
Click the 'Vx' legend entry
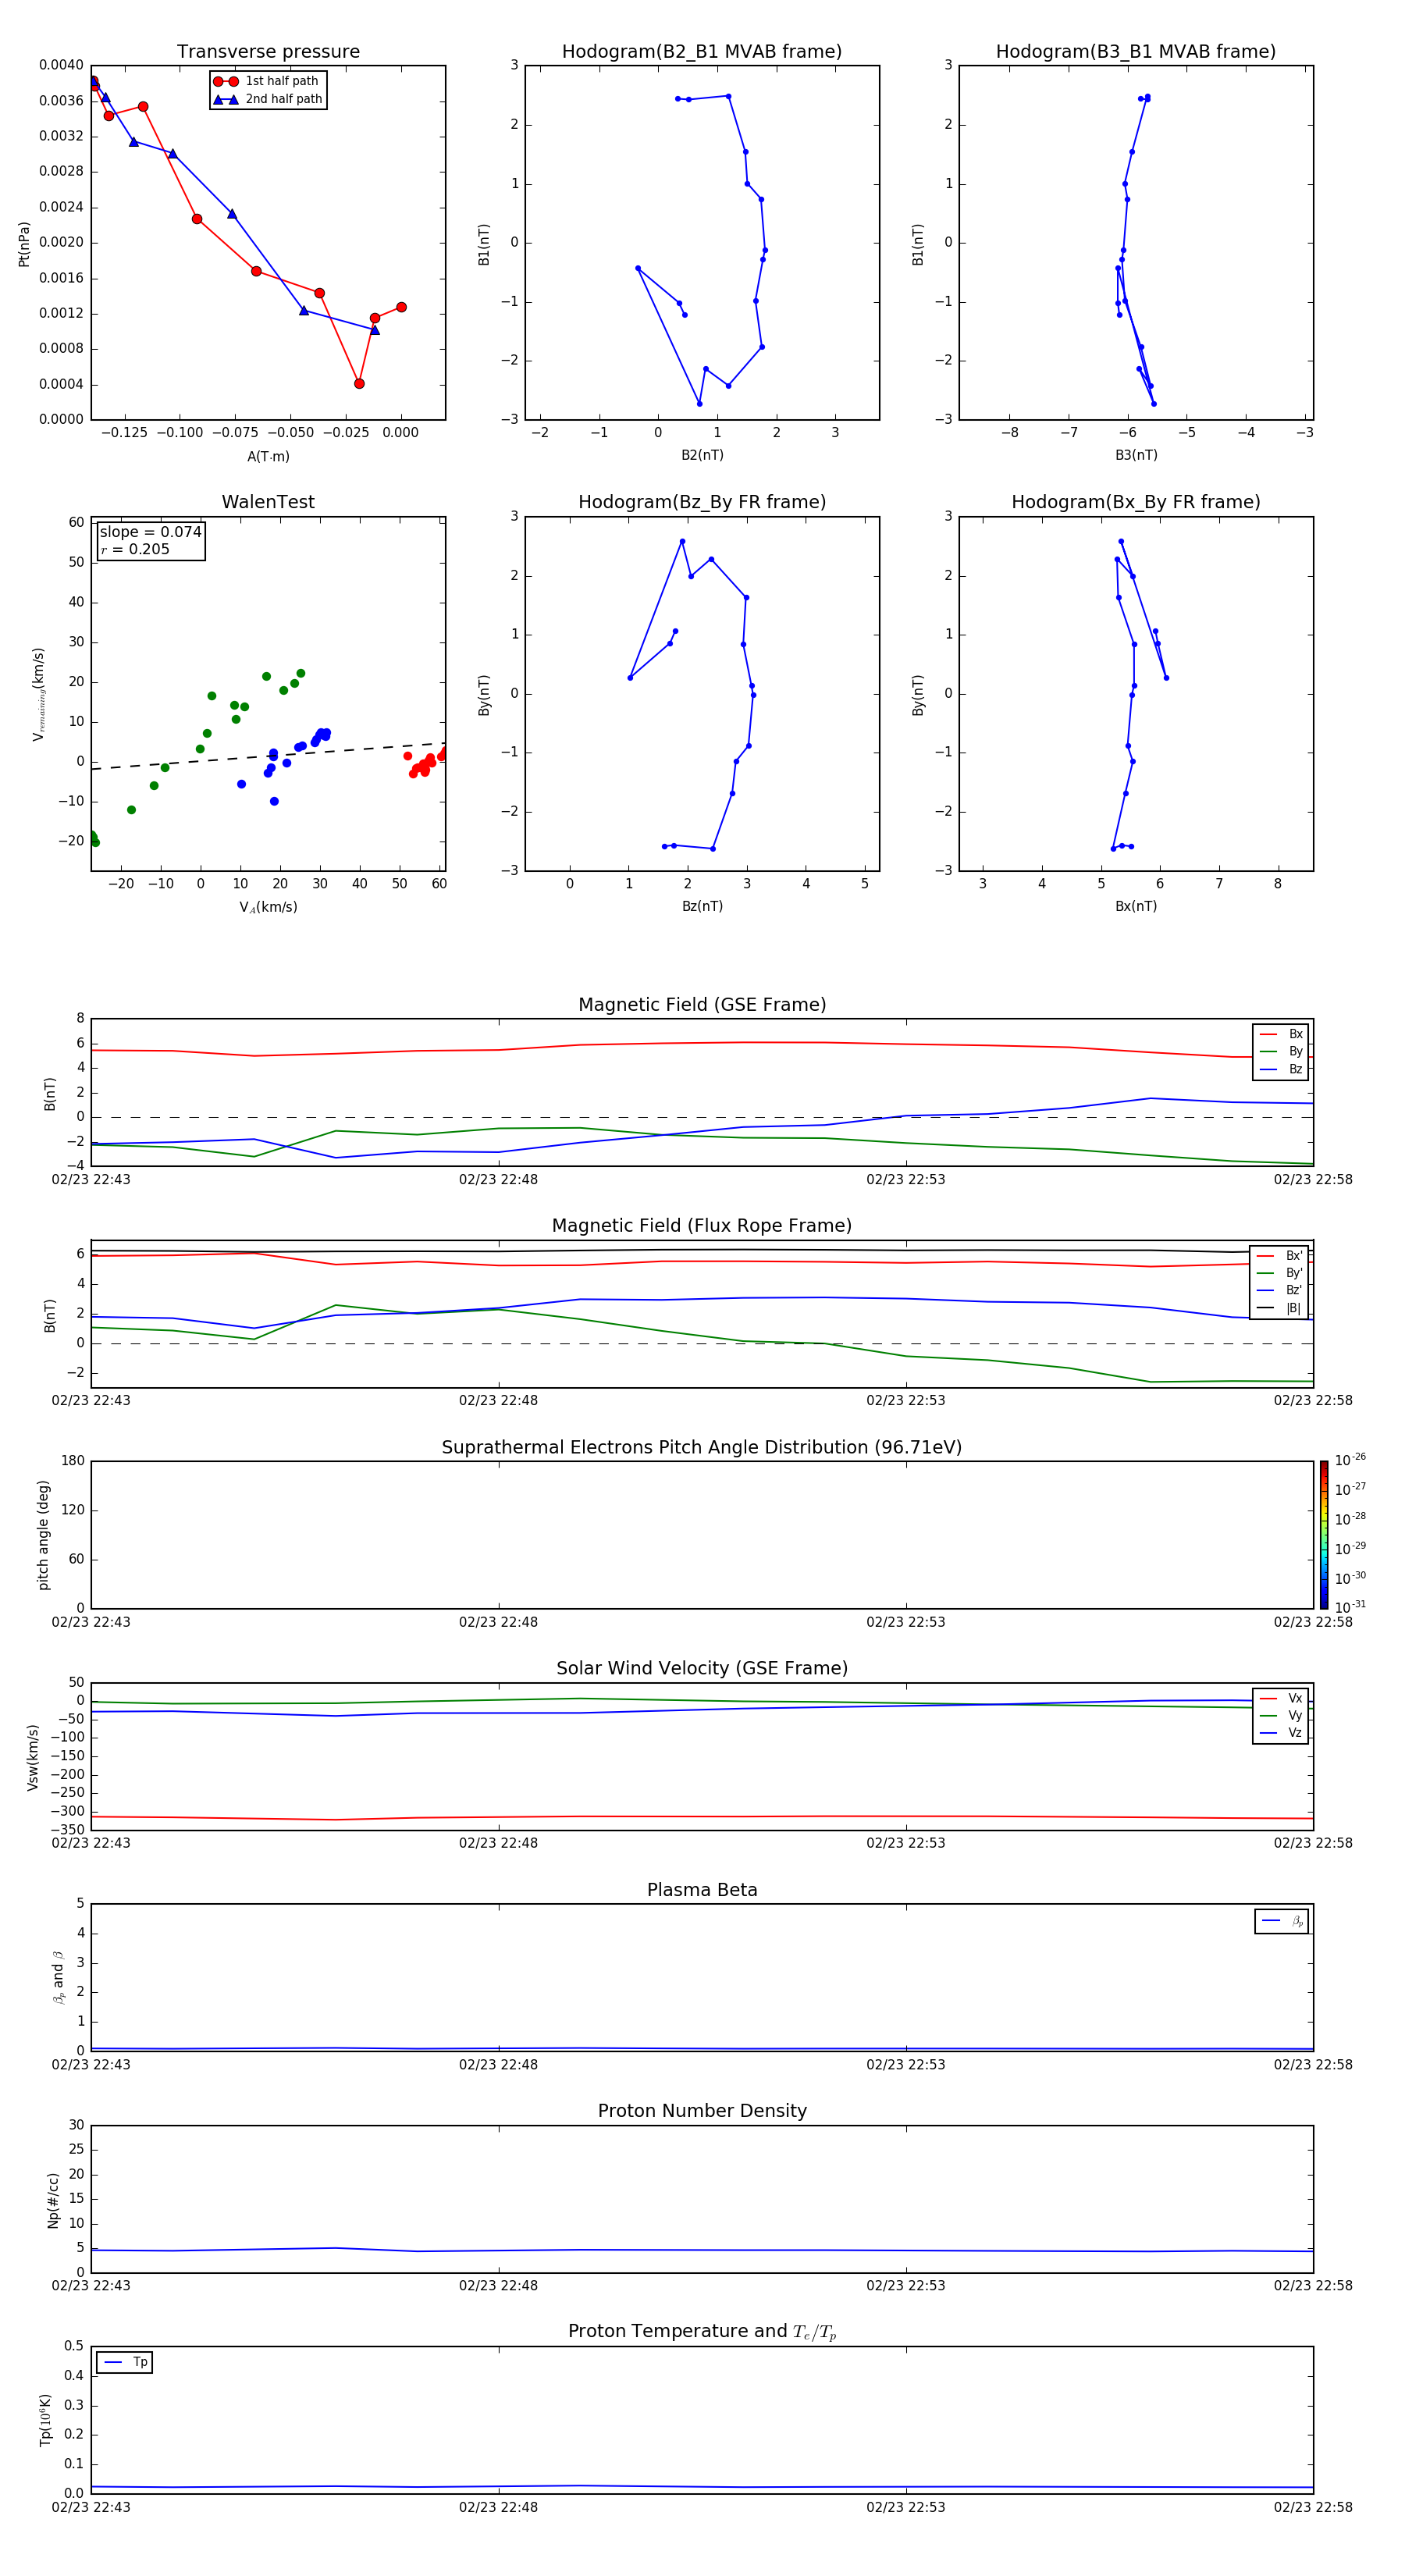coord(1281,1698)
